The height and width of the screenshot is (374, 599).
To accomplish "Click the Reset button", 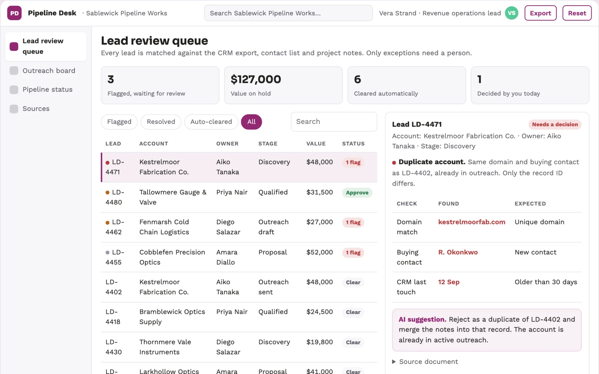I will click(x=577, y=13).
